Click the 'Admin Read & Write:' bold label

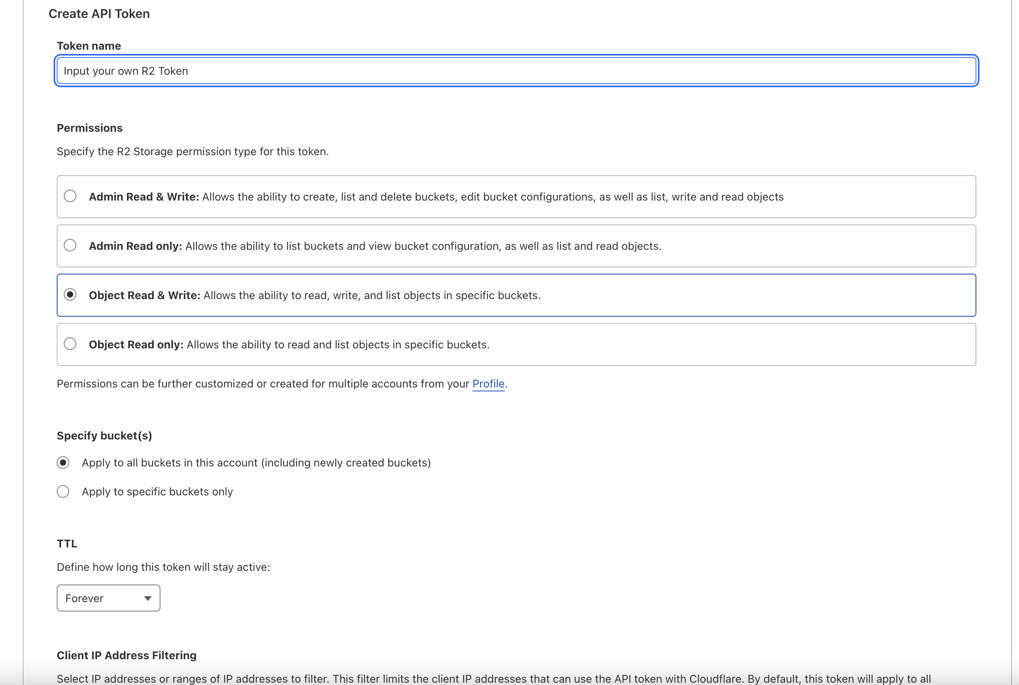point(144,197)
